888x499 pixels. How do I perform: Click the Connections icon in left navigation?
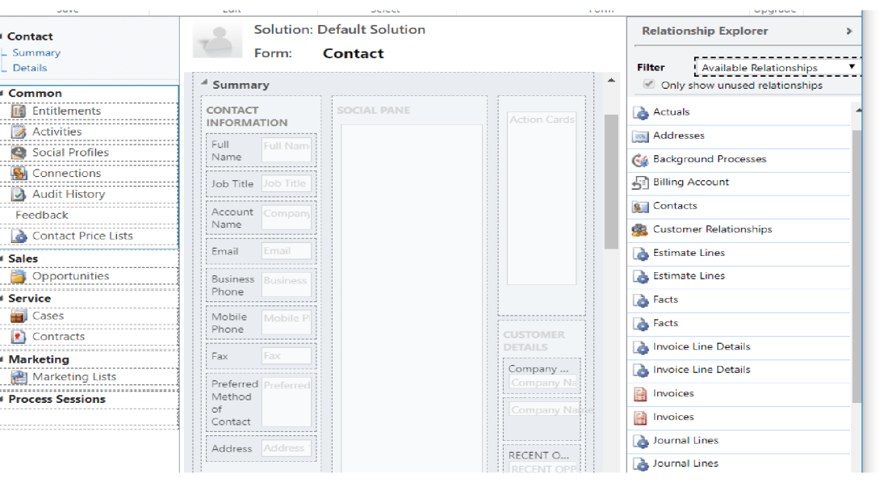tap(18, 174)
